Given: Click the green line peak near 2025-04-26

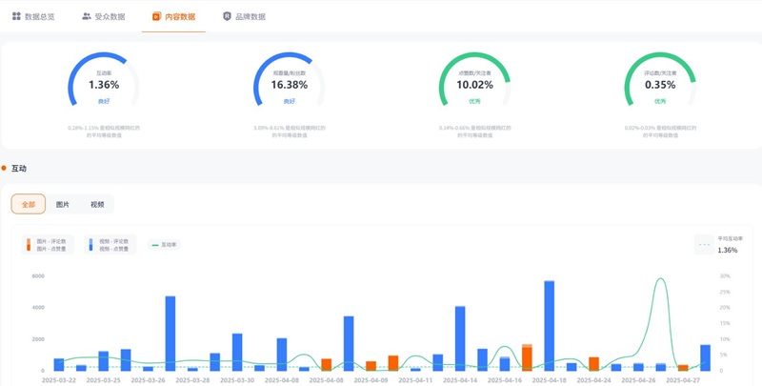Looking at the screenshot, I should click(660, 279).
